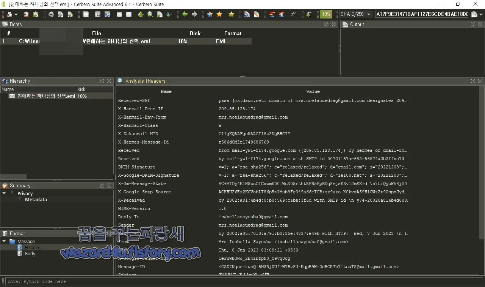Select the DKIM-Signature header row
The height and width of the screenshot is (287, 485).
click(263, 167)
